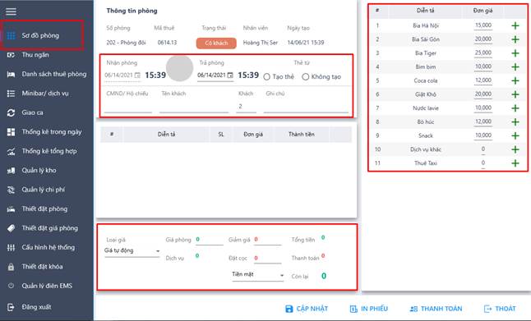Viewport: 531px width, 321px height.
Task: Click the Thành tiền column header
Action: 302,135
